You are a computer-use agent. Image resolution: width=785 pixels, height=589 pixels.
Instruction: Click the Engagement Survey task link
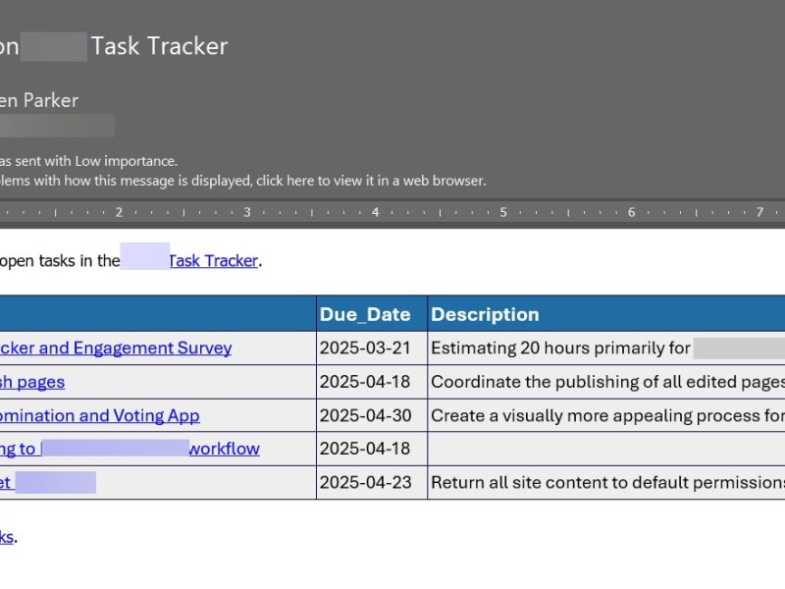[x=113, y=348]
